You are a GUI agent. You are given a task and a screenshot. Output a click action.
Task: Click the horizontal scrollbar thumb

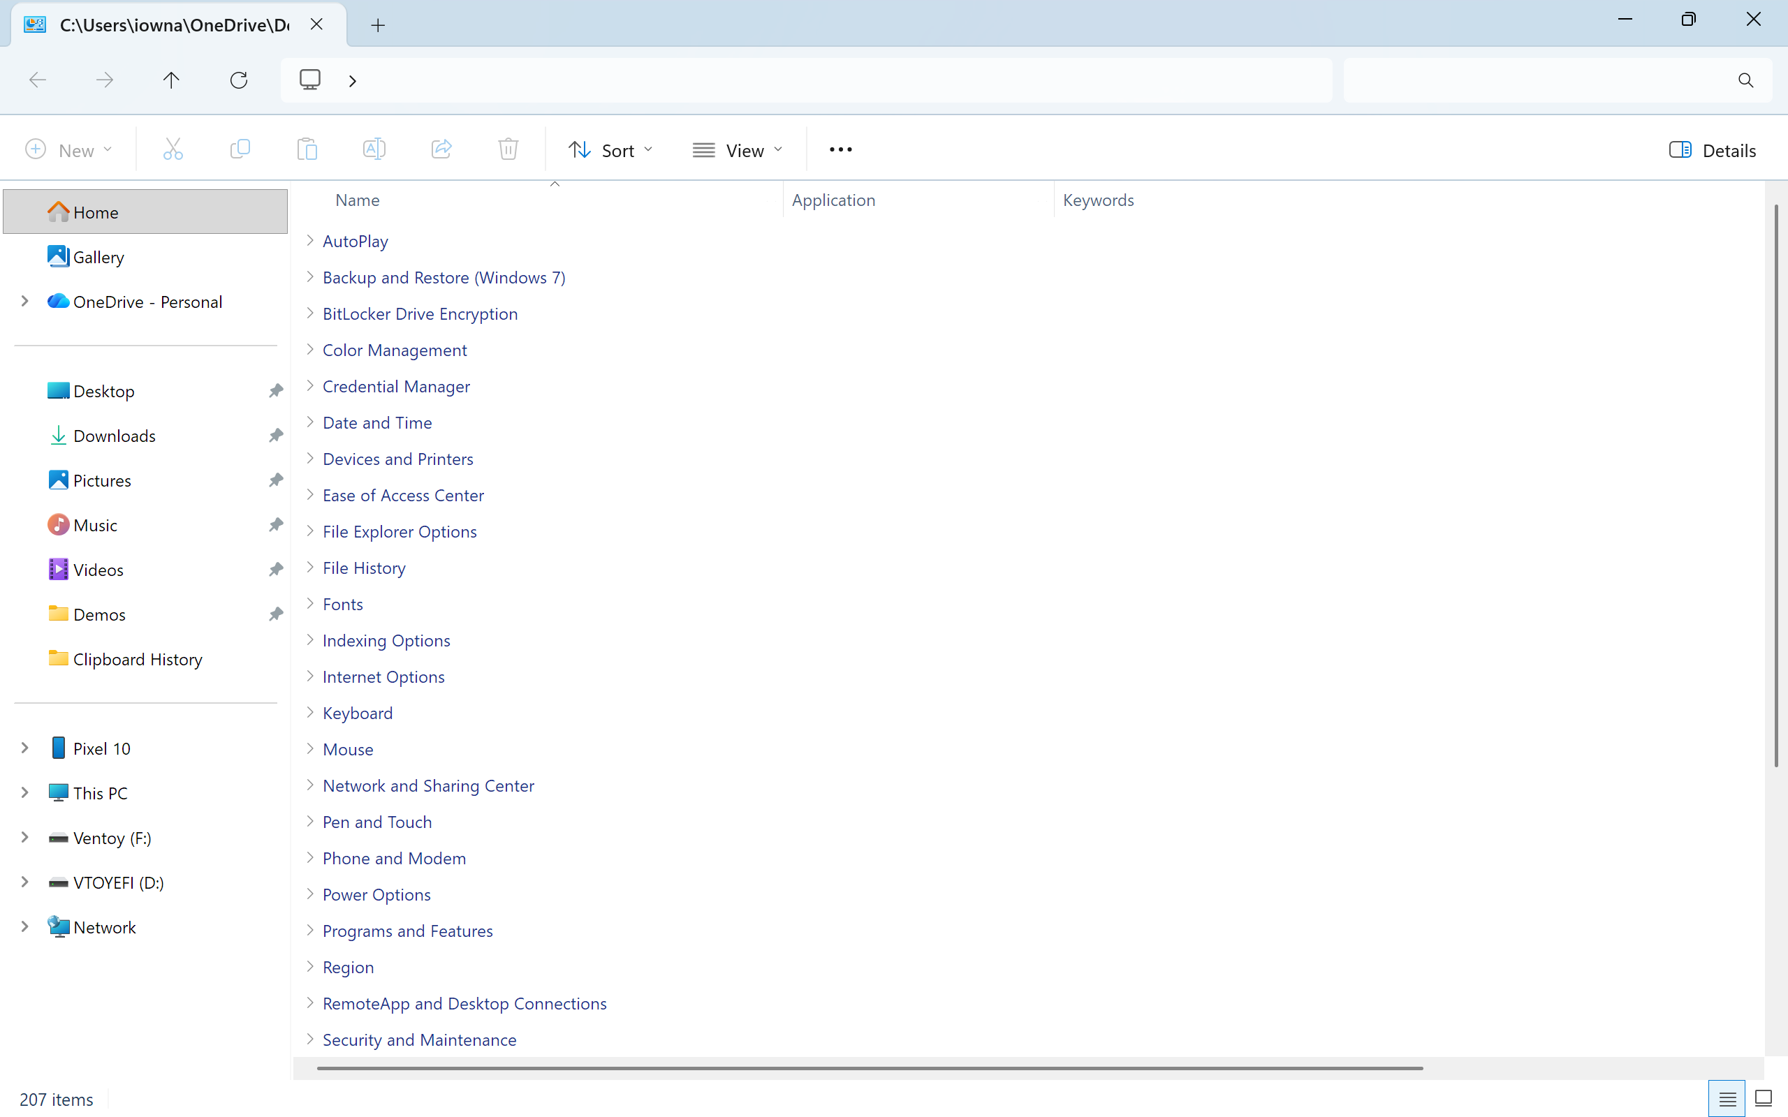pos(870,1068)
